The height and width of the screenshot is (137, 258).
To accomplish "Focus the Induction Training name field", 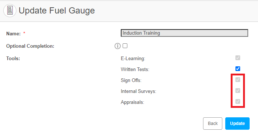I will 184,33.
